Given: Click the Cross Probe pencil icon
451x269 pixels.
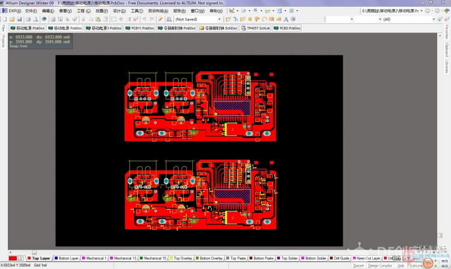Looking at the screenshot, I should (161, 19).
